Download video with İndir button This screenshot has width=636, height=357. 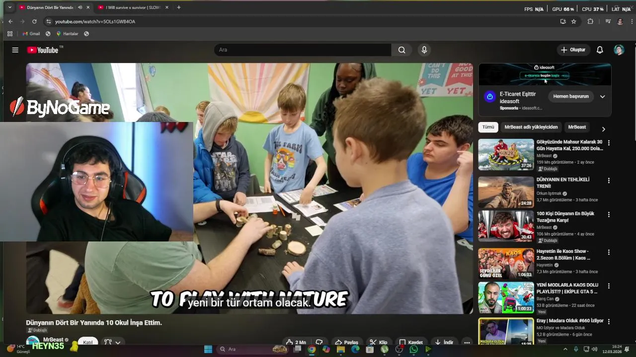(444, 342)
